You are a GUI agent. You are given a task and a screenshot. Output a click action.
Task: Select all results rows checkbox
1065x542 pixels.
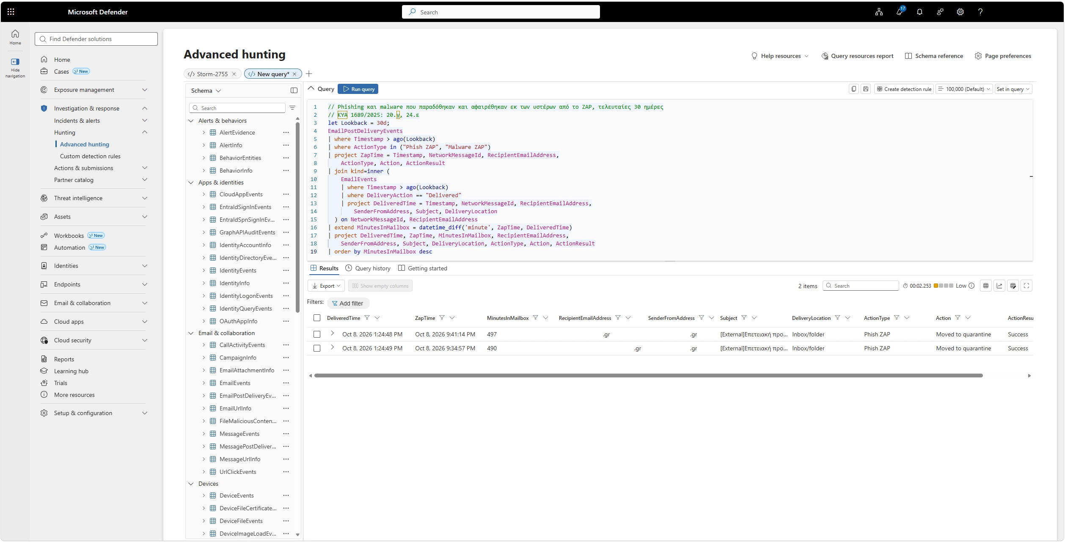pyautogui.click(x=317, y=318)
